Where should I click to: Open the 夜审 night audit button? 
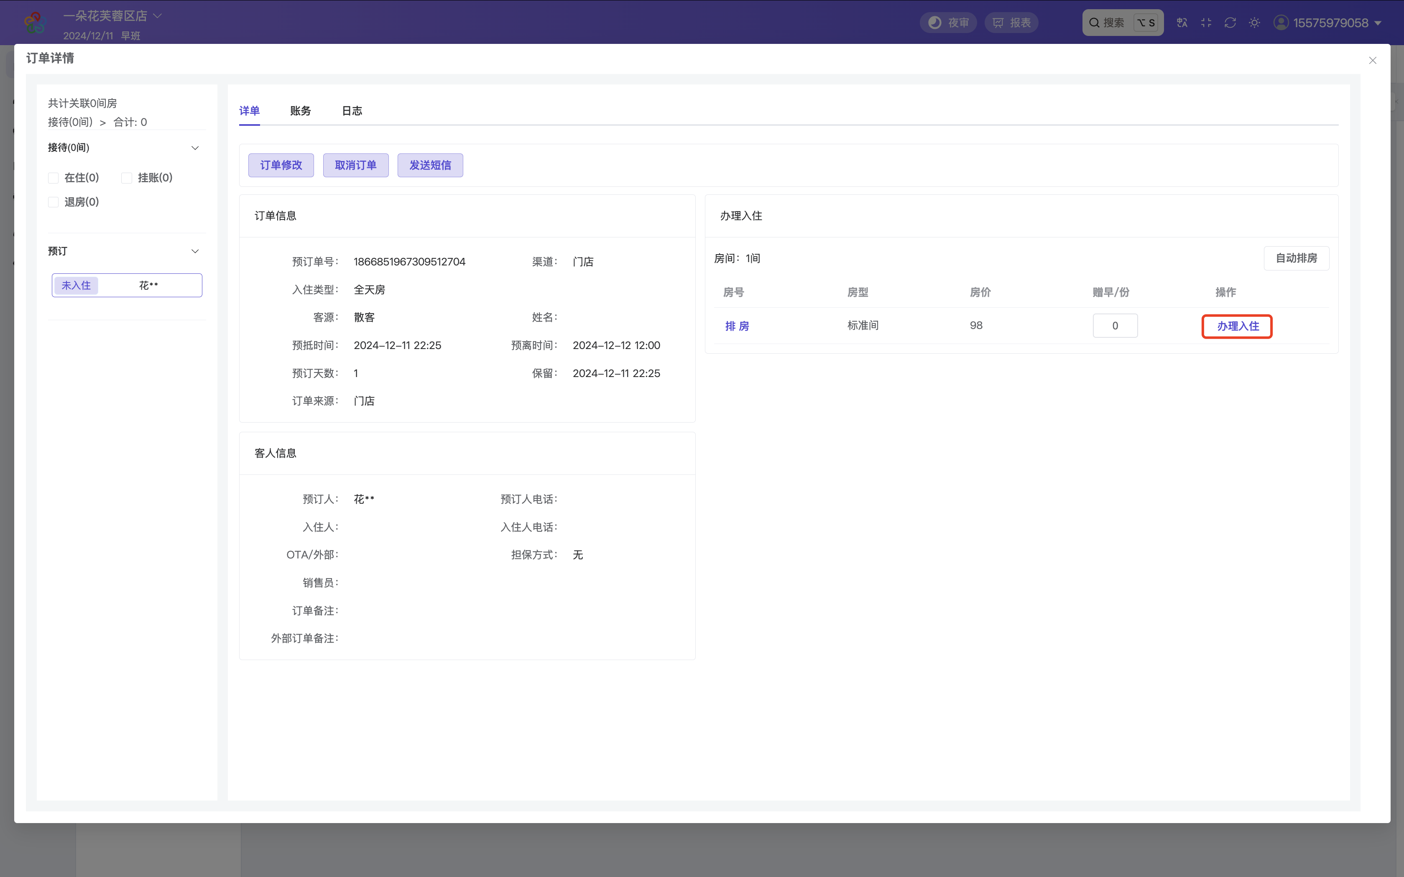click(x=949, y=23)
